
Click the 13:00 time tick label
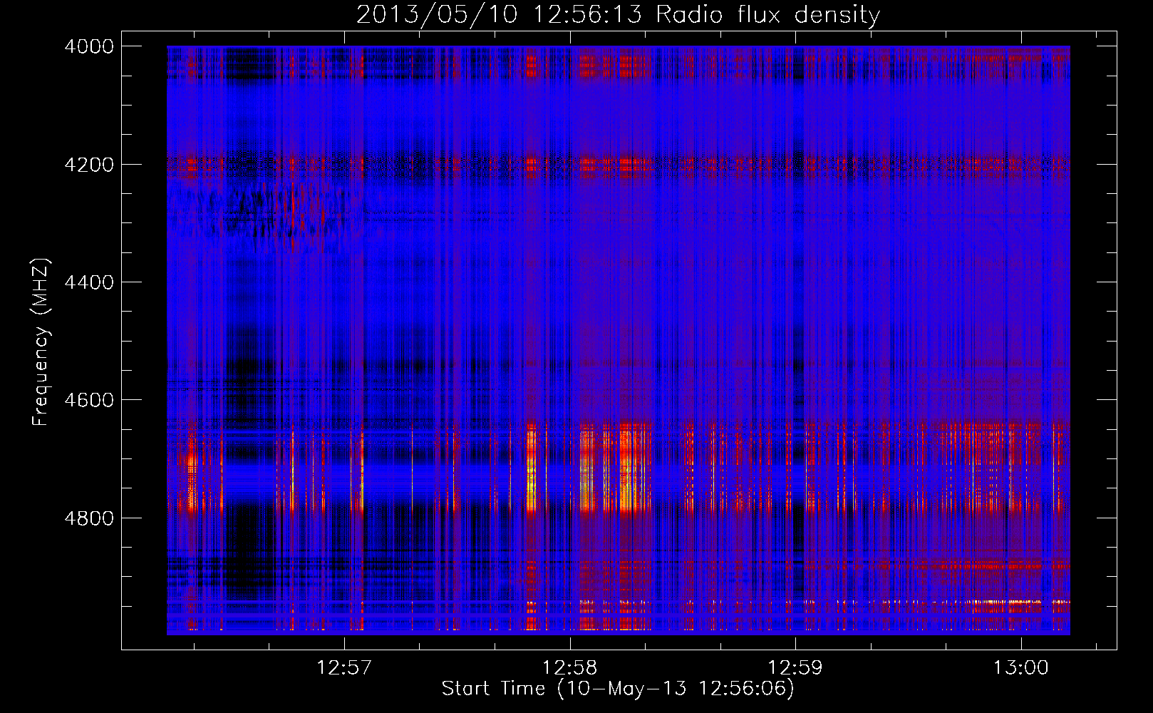pos(1021,668)
